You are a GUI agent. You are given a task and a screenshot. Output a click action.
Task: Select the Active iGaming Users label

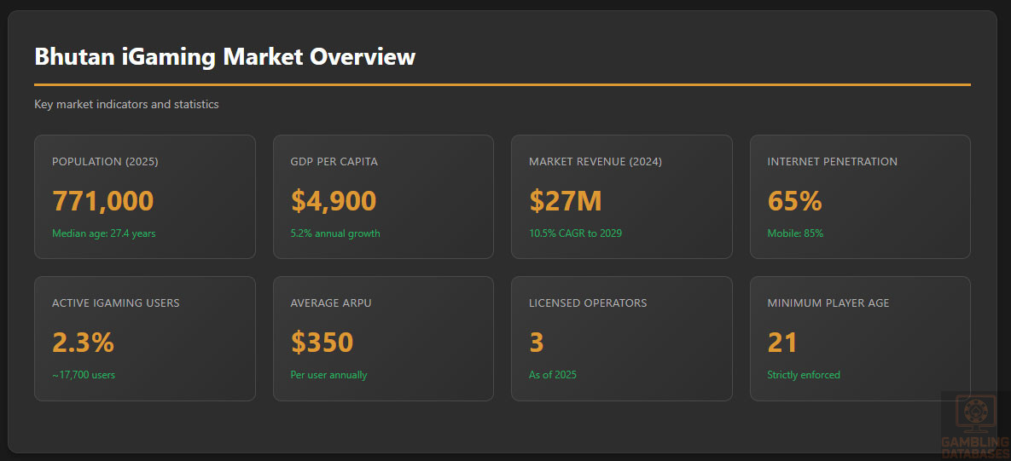(116, 303)
